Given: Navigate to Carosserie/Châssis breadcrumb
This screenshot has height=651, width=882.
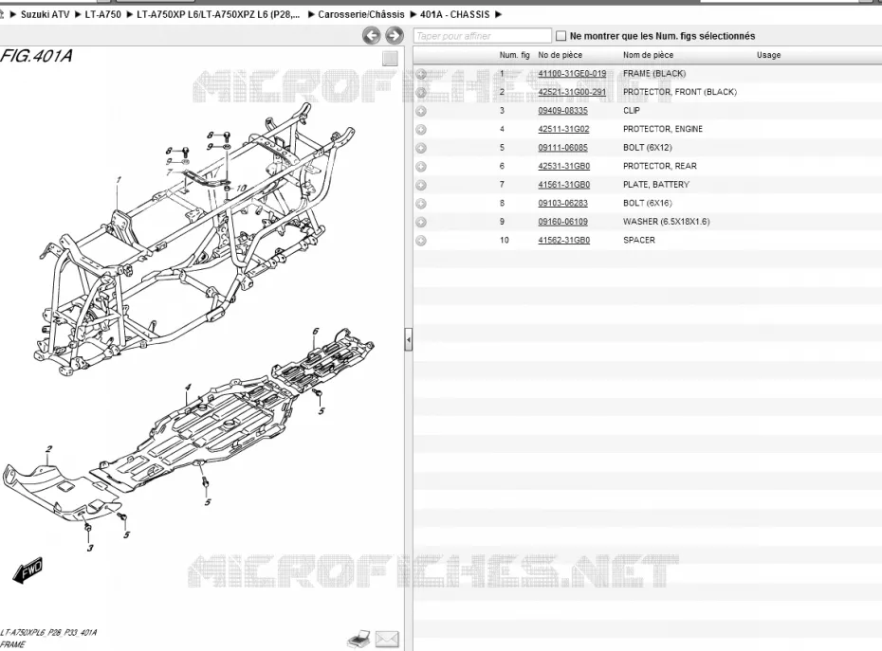Looking at the screenshot, I should point(361,14).
